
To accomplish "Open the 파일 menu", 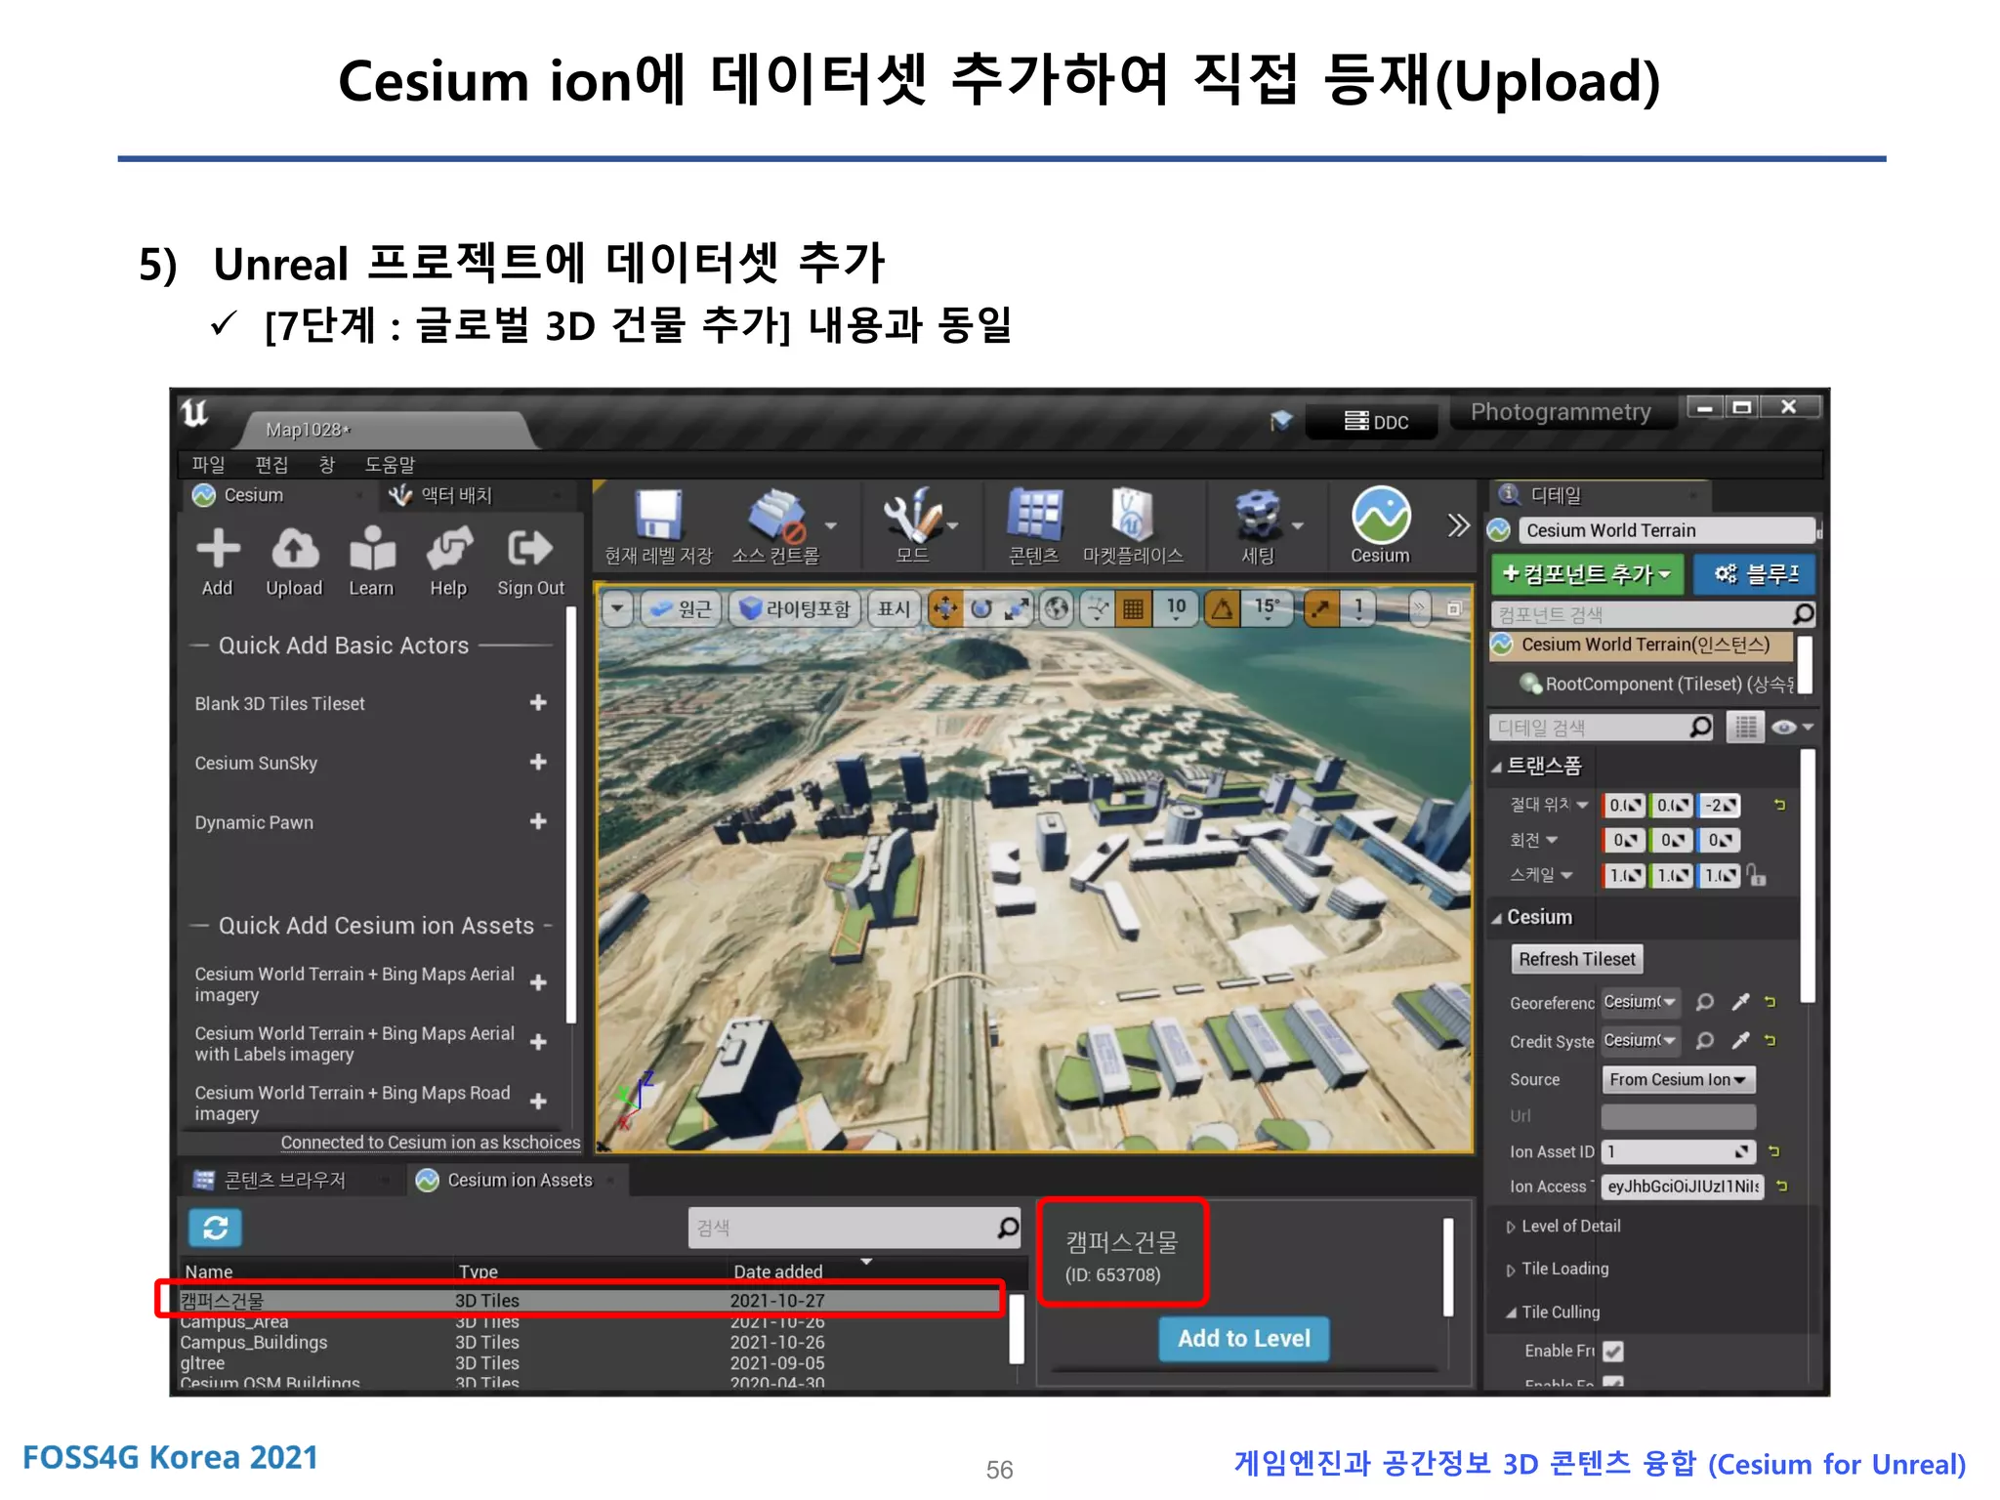I will coord(208,464).
